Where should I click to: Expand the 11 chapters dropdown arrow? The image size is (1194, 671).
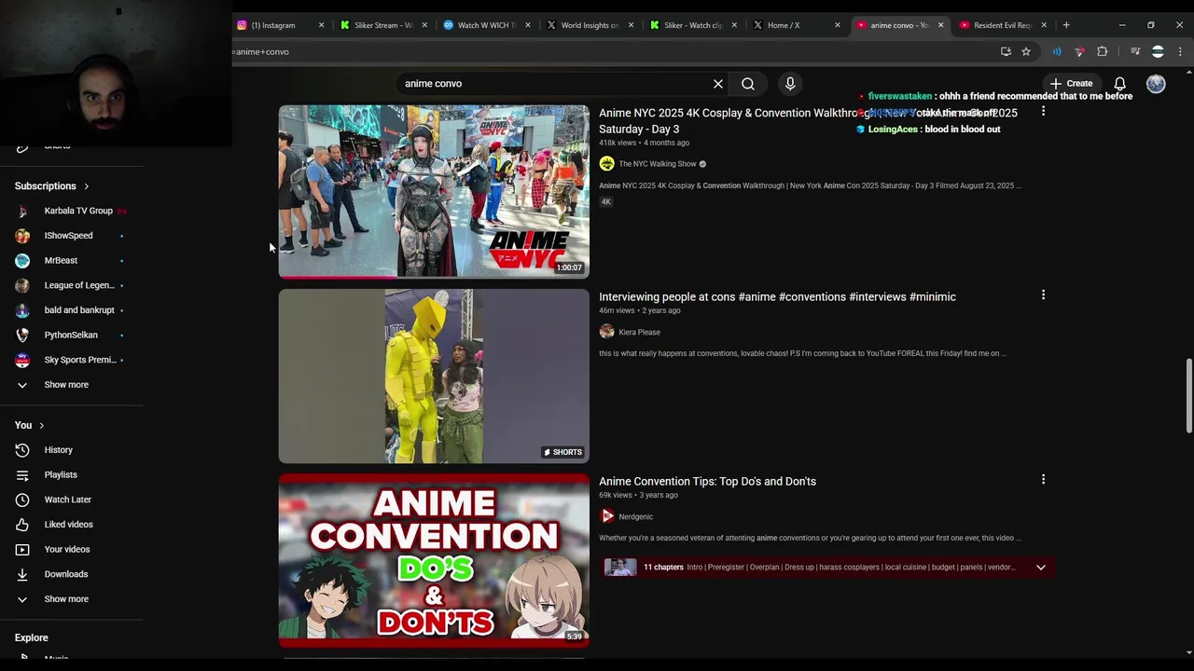(x=1041, y=567)
